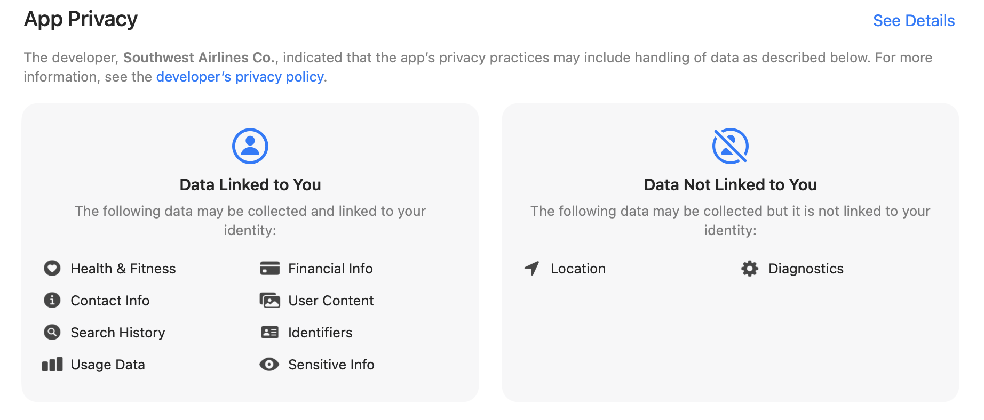Open the developer's privacy policy link

click(240, 77)
